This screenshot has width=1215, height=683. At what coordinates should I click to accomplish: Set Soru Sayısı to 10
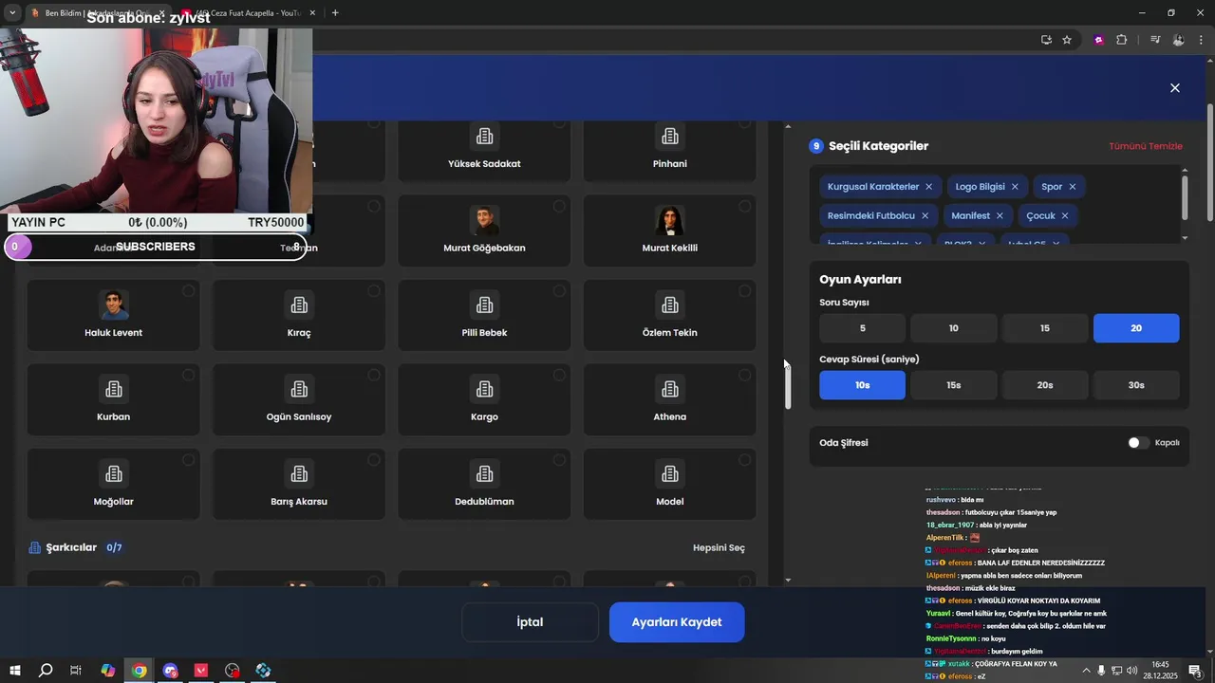click(x=954, y=328)
